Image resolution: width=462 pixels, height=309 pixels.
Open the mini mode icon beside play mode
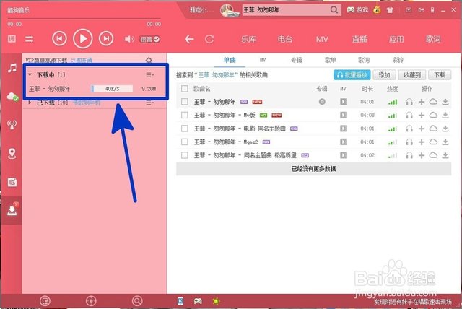click(x=12, y=38)
